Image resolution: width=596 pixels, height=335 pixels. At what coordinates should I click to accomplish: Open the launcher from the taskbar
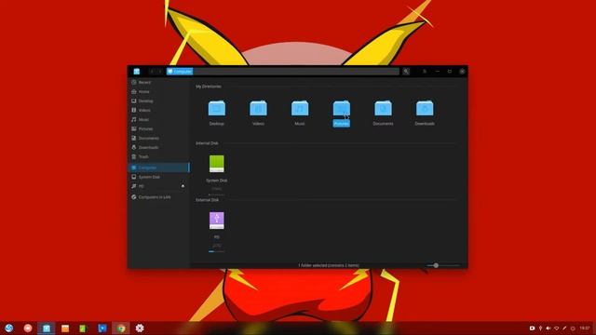[8, 328]
